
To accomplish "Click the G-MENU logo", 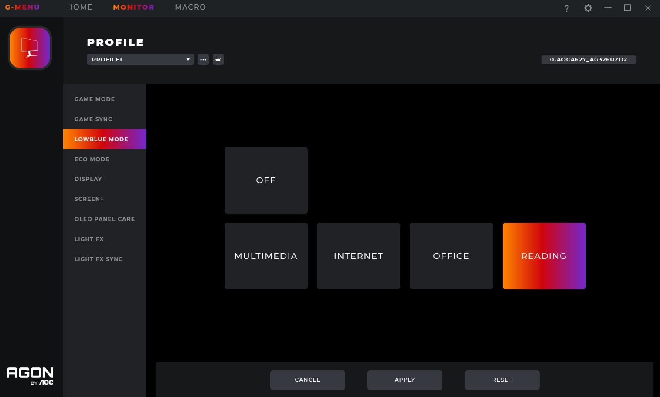I will [22, 7].
